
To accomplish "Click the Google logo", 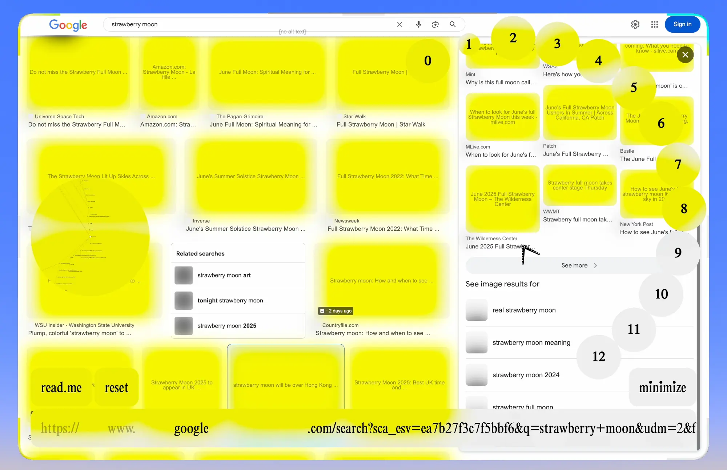I will [x=68, y=25].
